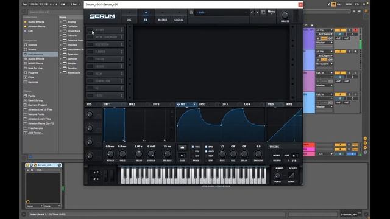This screenshot has width=390, height=219.
Task: Open Serum preset browser icon
Action: point(263,12)
